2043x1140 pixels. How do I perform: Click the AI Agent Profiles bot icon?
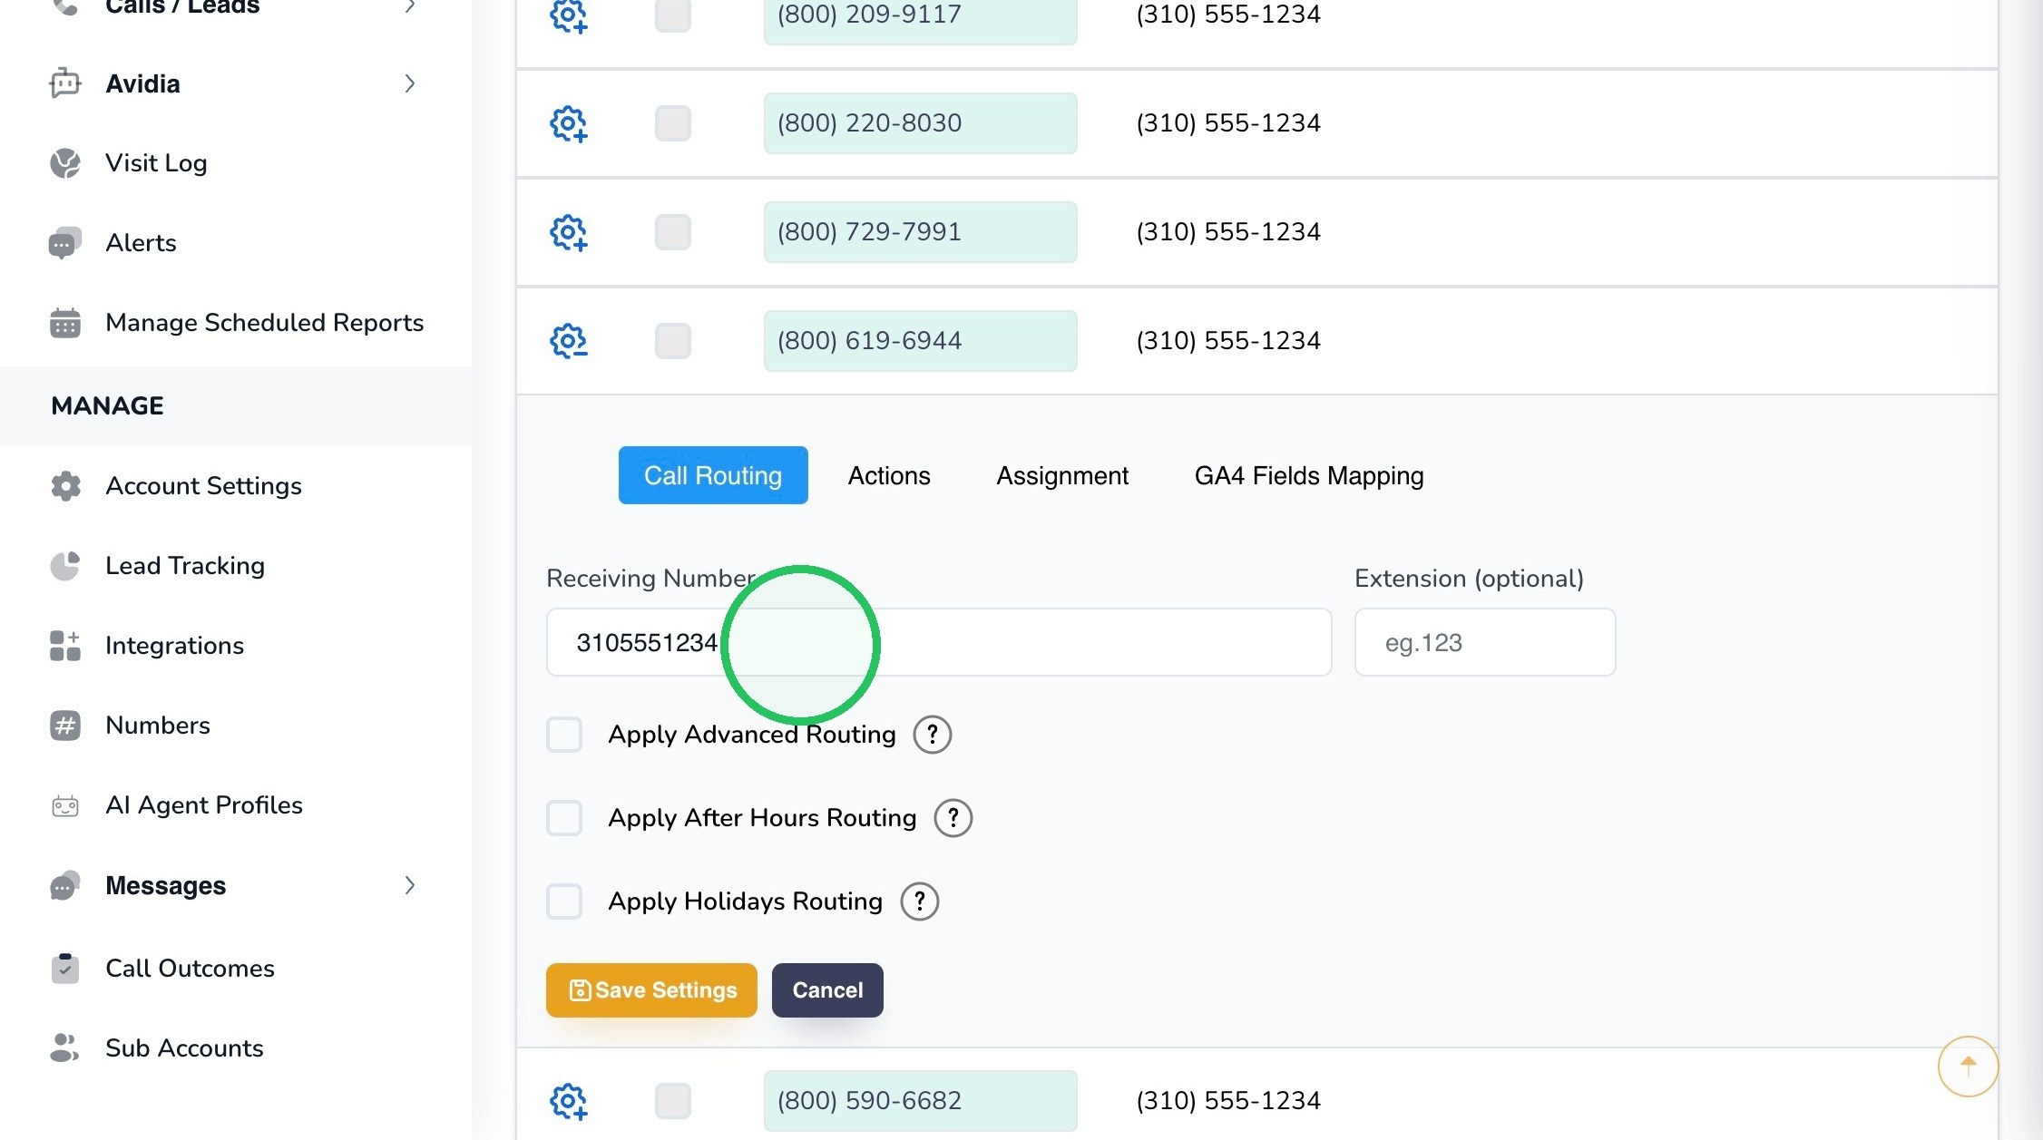pos(65,805)
